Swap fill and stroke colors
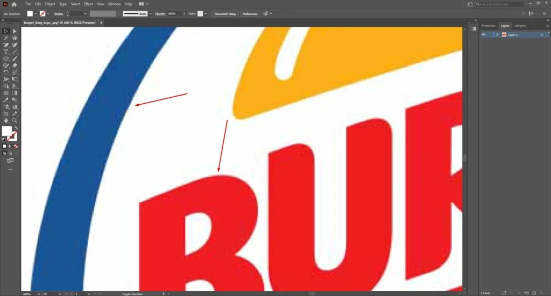 click(16, 128)
